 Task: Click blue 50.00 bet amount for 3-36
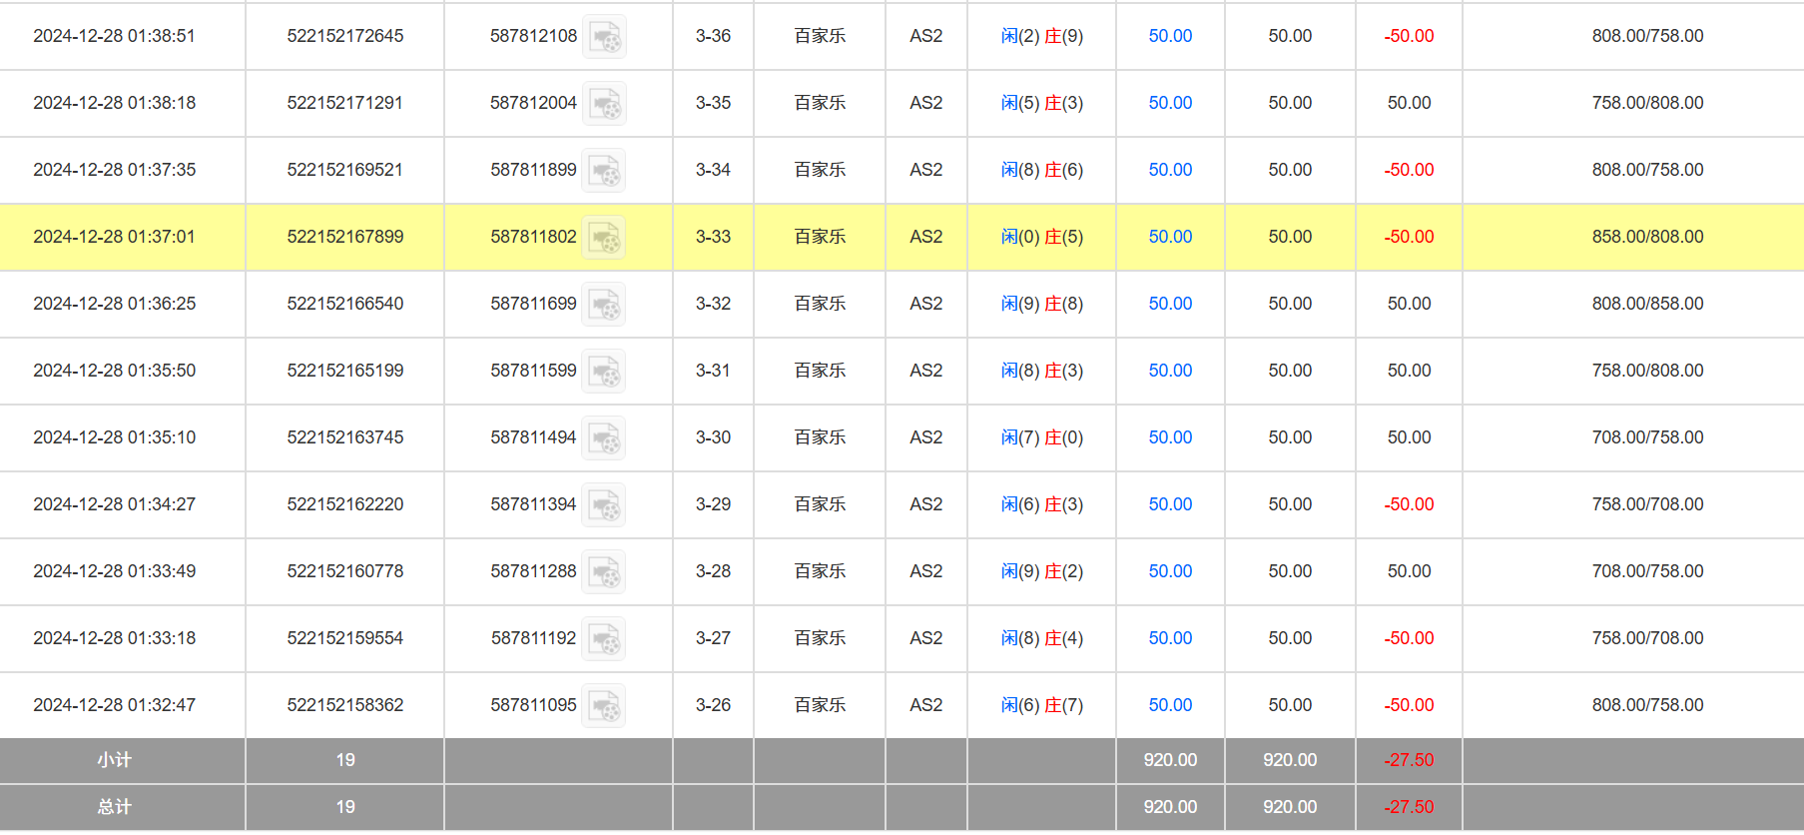(1170, 36)
